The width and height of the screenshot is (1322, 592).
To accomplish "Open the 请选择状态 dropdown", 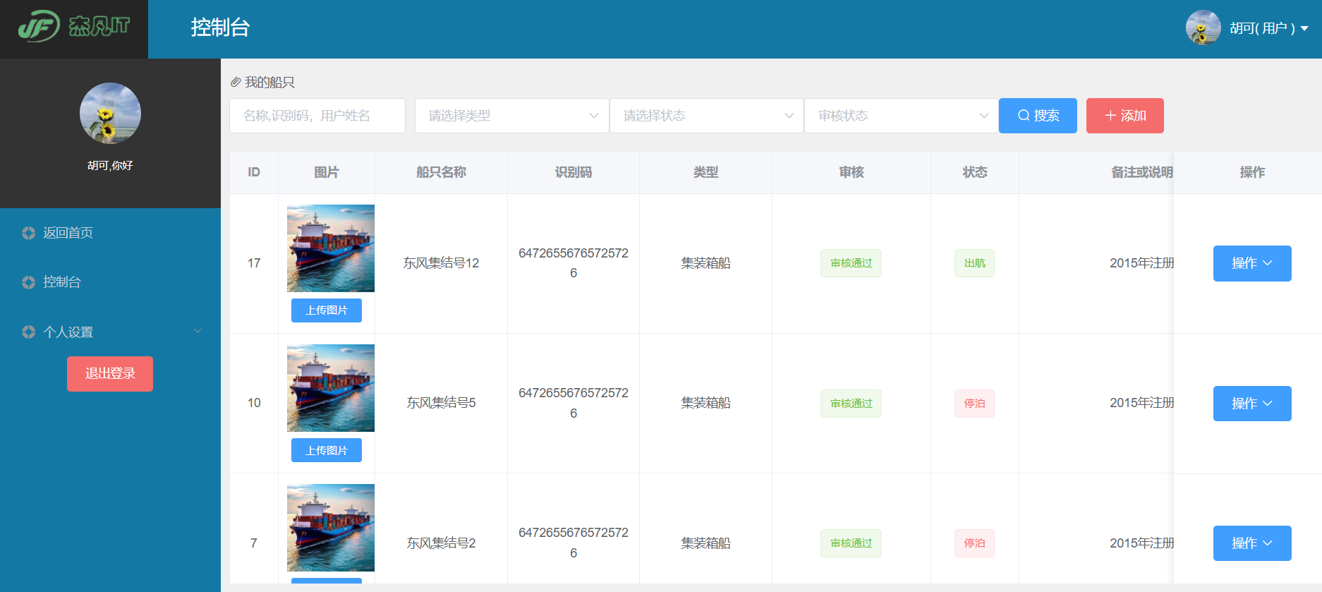I will tap(707, 116).
